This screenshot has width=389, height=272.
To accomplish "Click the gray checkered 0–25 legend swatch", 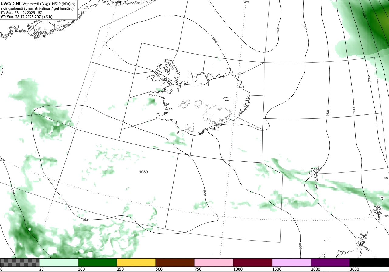I will pyautogui.click(x=20, y=262).
